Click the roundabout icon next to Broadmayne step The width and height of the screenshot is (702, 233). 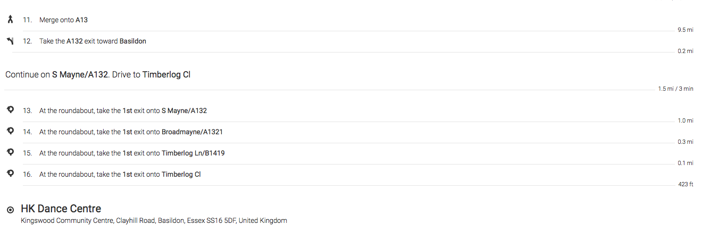pyautogui.click(x=10, y=131)
